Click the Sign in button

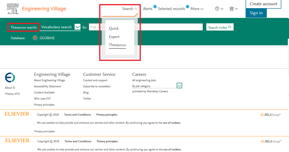256,13
